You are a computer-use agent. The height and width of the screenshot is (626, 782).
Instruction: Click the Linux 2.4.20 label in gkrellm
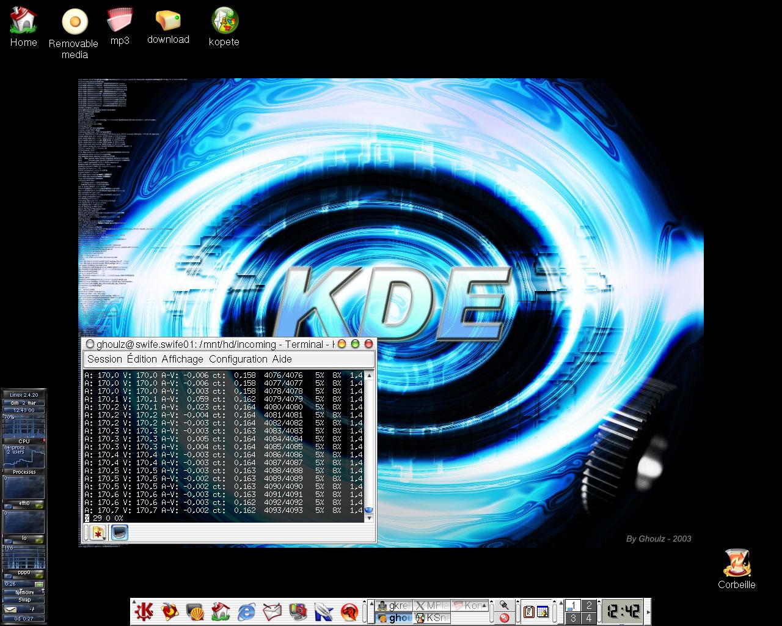coord(24,395)
